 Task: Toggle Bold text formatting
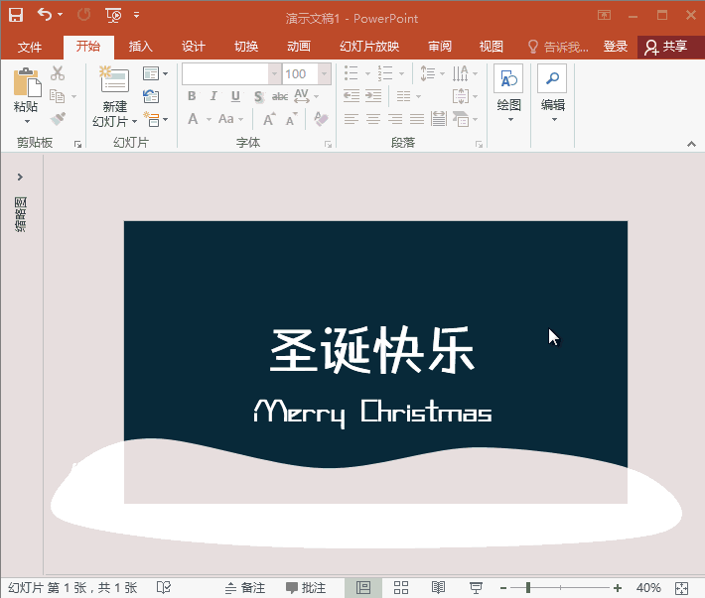pyautogui.click(x=192, y=96)
